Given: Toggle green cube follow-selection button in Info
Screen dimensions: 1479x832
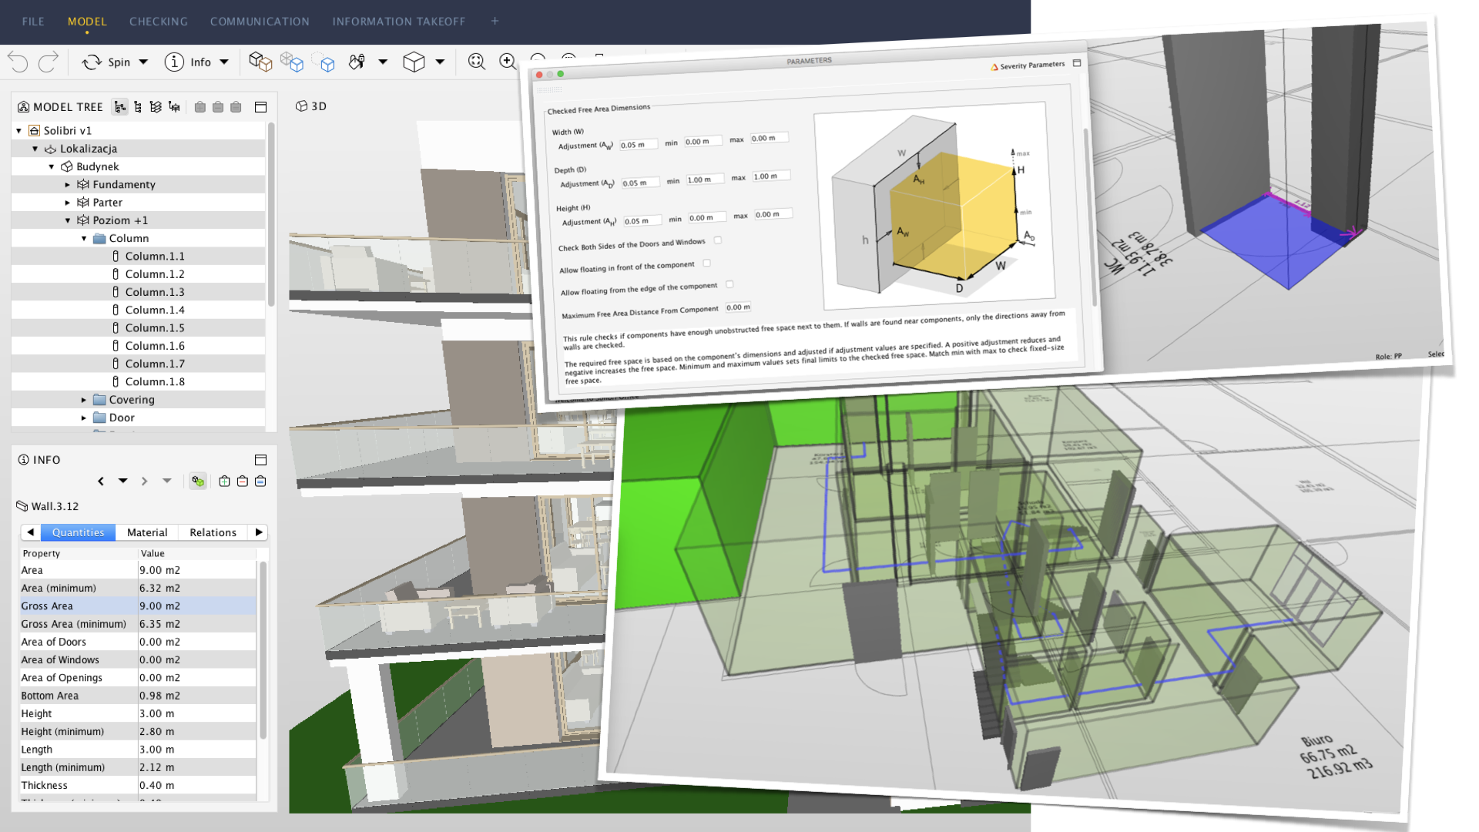Looking at the screenshot, I should pos(198,481).
